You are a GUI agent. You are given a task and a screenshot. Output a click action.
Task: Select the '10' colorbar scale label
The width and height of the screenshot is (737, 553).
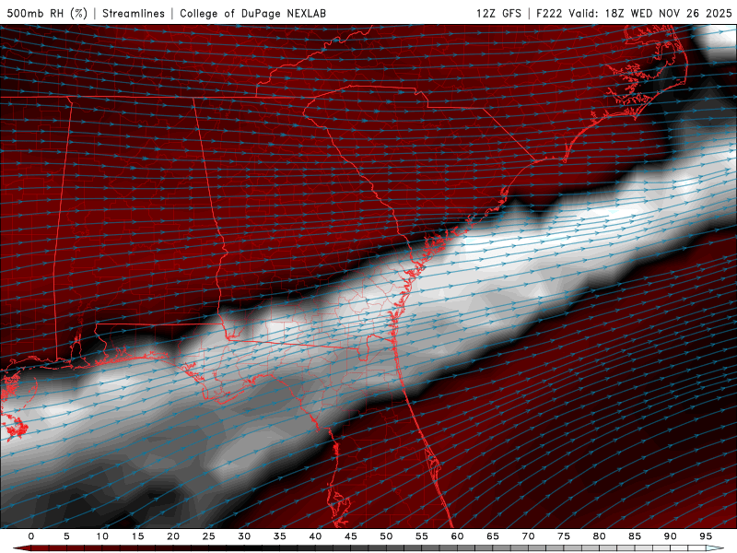(x=102, y=536)
